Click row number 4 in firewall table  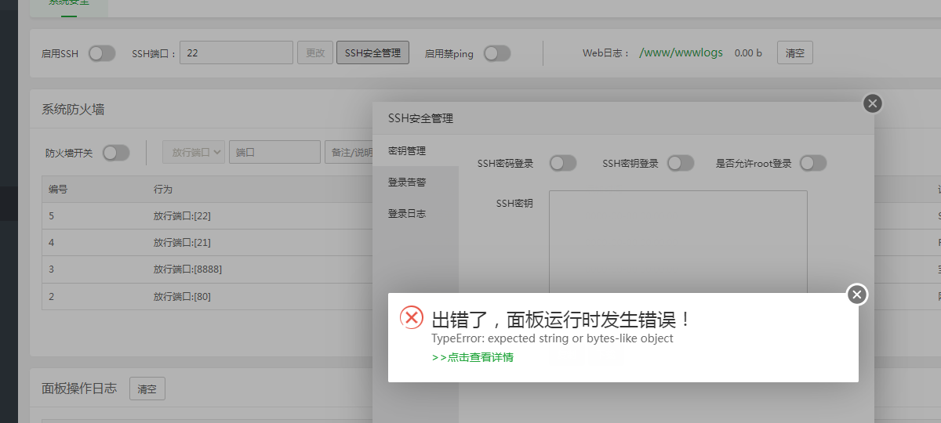(52, 243)
